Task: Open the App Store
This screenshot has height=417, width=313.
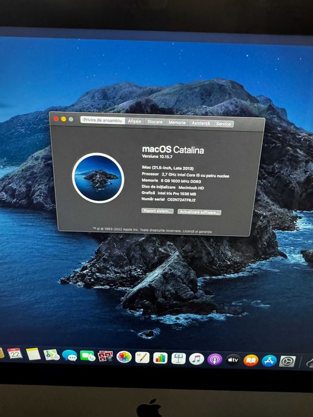Action: tap(269, 361)
